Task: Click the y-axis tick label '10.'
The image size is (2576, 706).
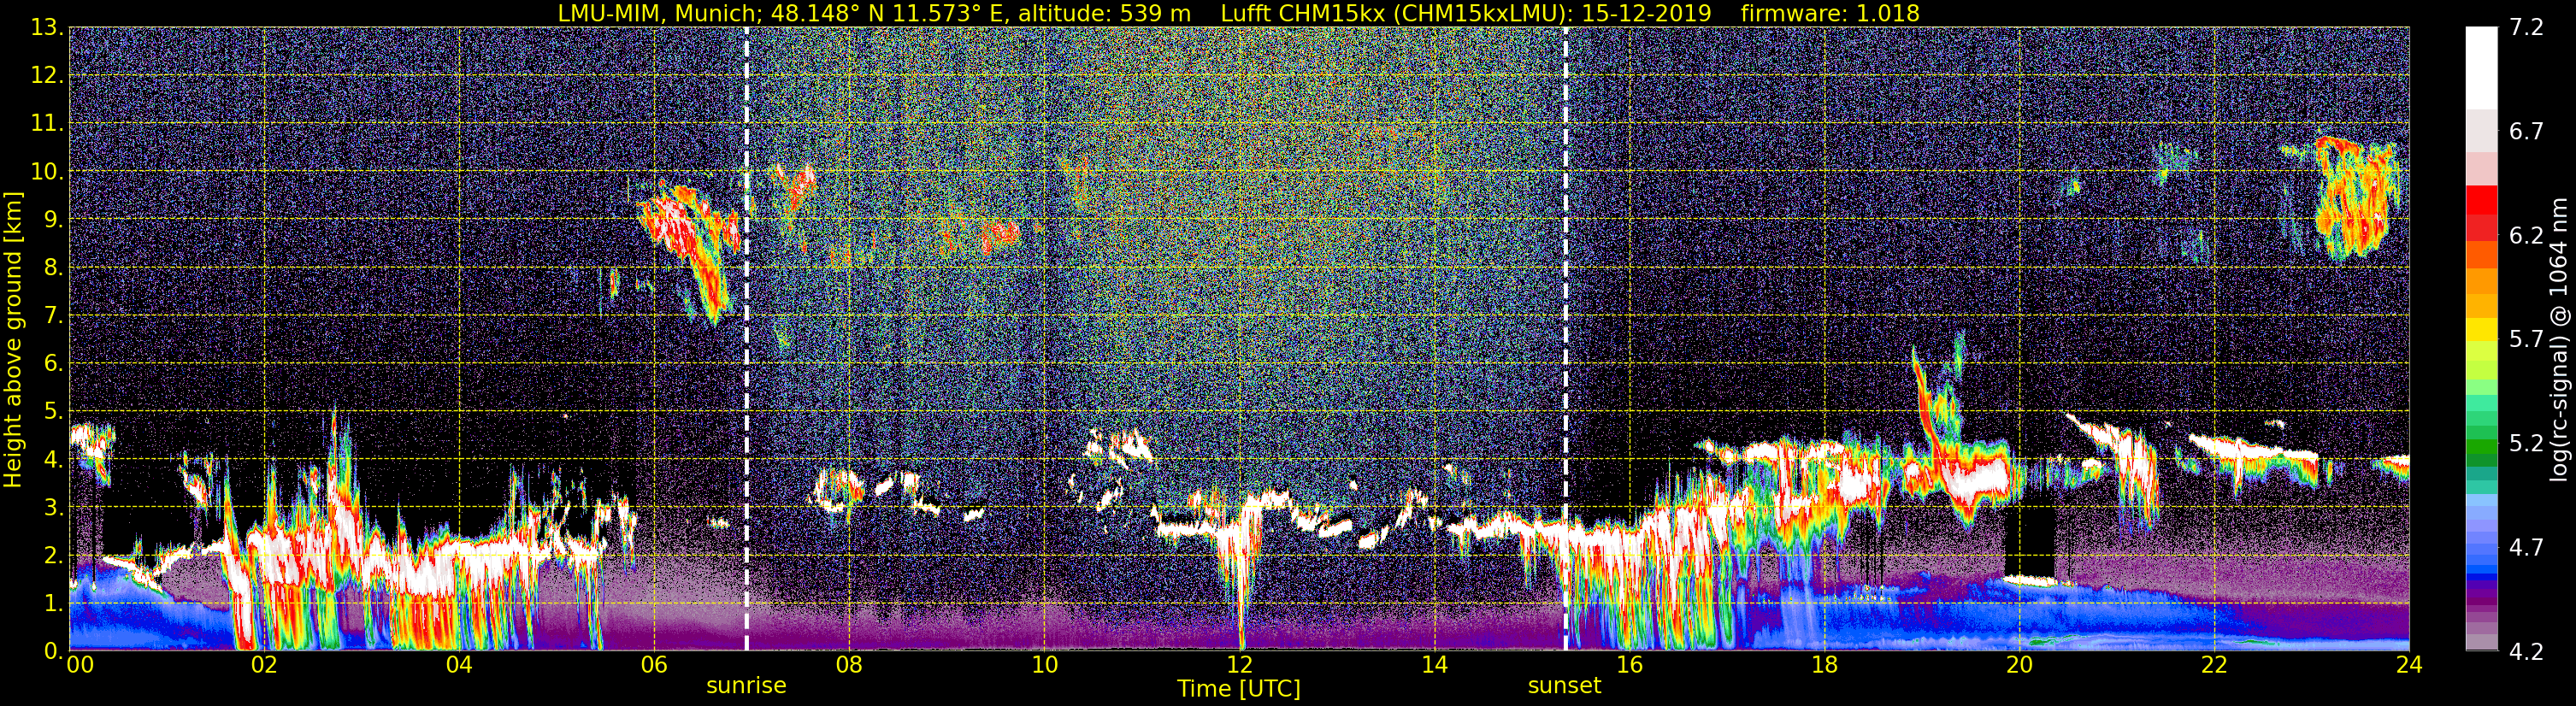Action: 47,172
